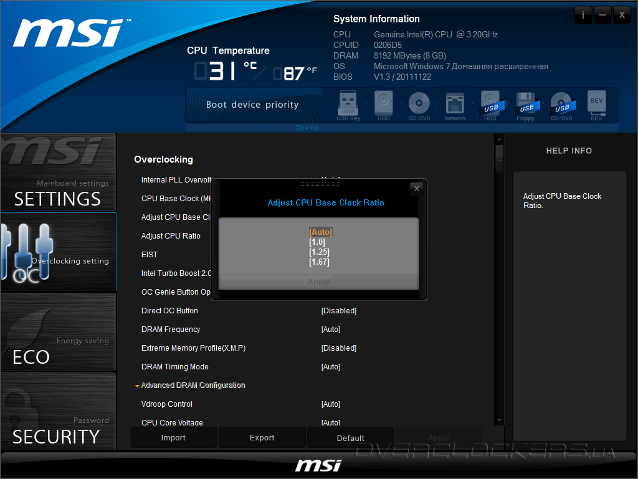638x479 pixels.
Task: Click the scrollbar up arrow
Action: [x=499, y=140]
